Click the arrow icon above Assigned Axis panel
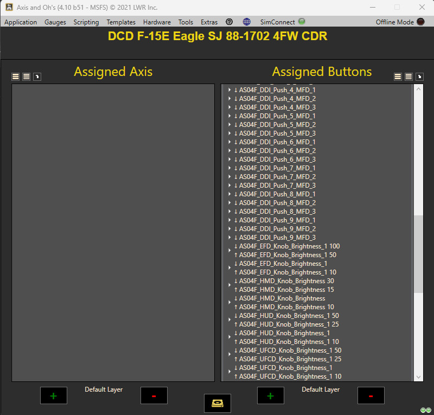This screenshot has width=434, height=415. (37, 76)
